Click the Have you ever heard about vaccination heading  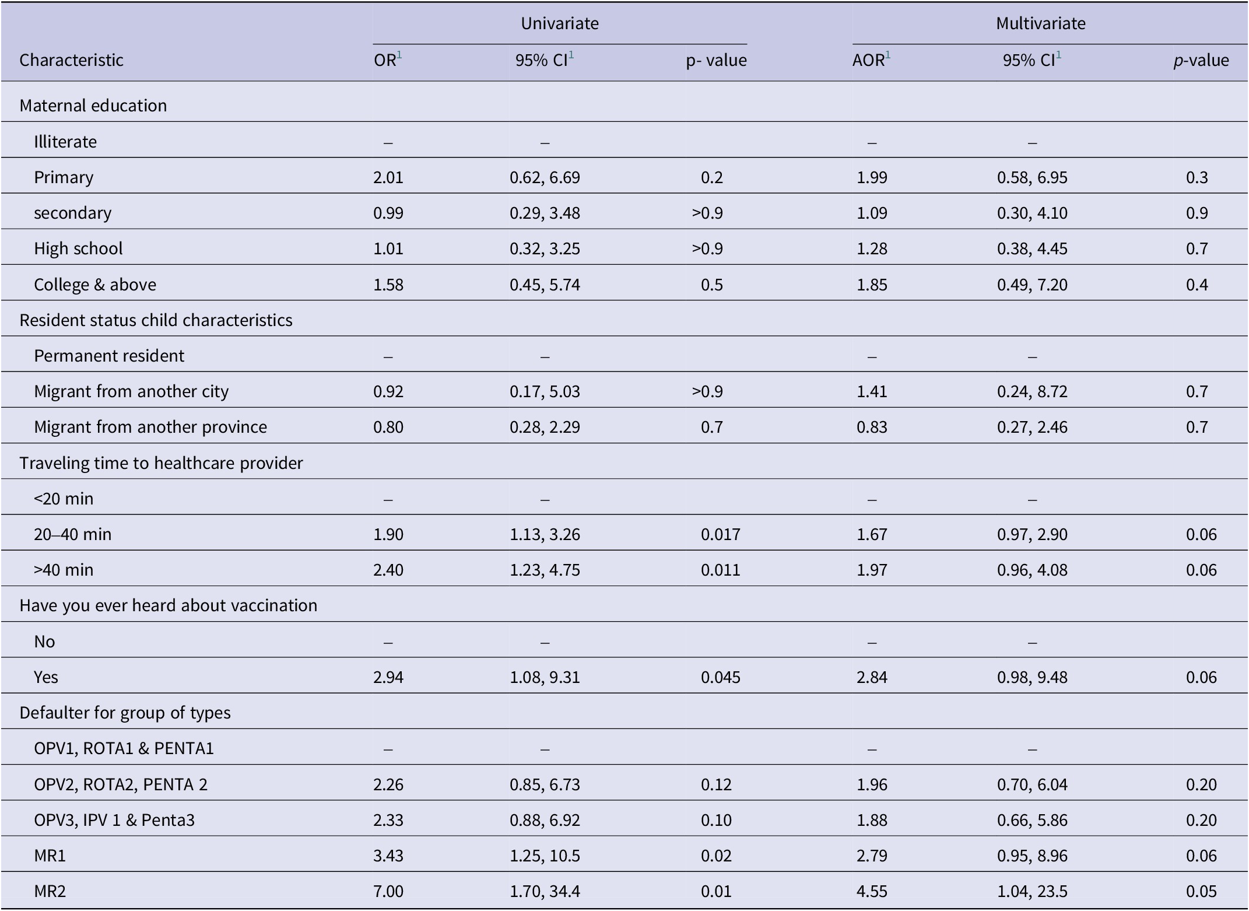(x=169, y=606)
